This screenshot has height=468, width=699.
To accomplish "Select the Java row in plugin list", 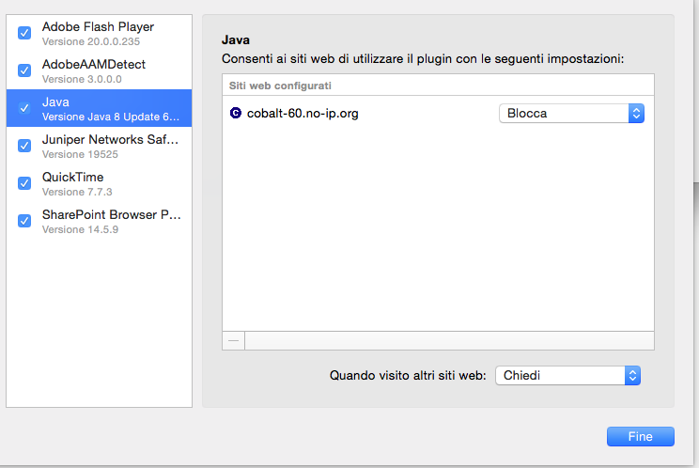I will pyautogui.click(x=99, y=108).
